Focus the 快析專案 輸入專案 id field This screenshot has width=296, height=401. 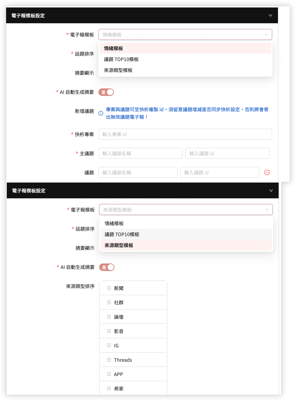point(185,134)
